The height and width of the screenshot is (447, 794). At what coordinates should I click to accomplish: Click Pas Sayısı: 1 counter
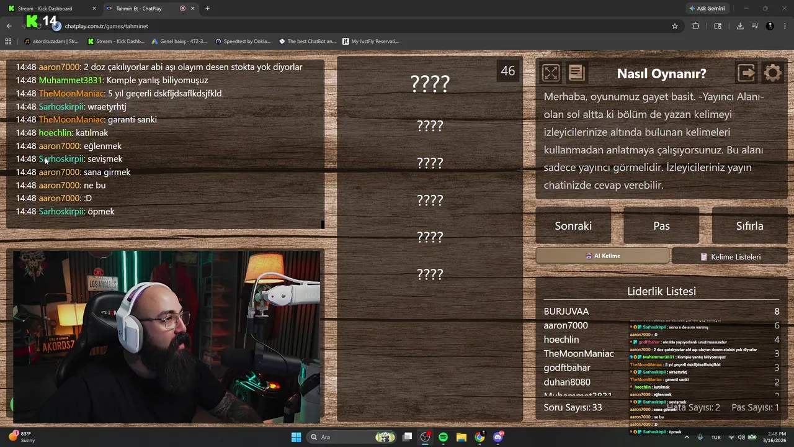(x=755, y=407)
